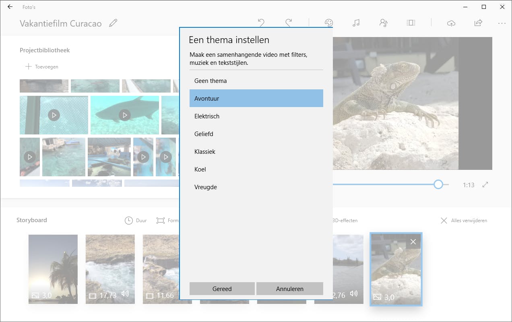Click the preview duration 1:13
512x322 pixels.
(x=469, y=185)
